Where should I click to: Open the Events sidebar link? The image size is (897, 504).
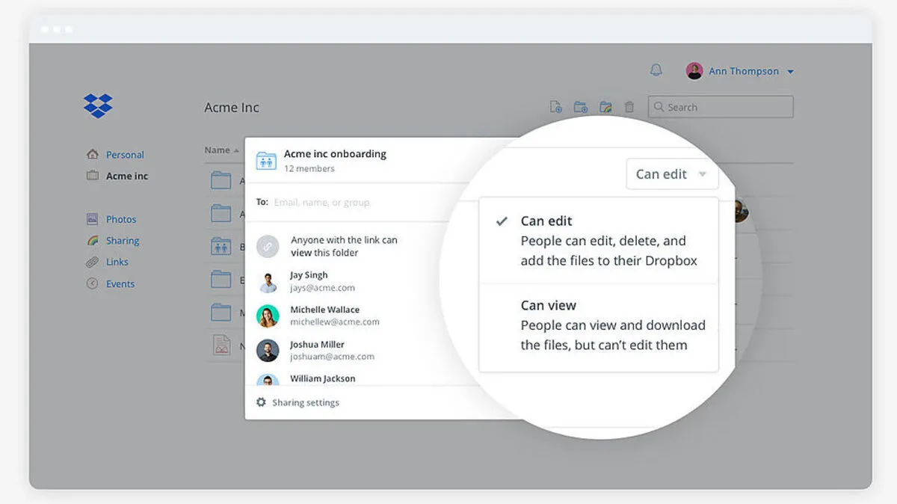click(120, 284)
